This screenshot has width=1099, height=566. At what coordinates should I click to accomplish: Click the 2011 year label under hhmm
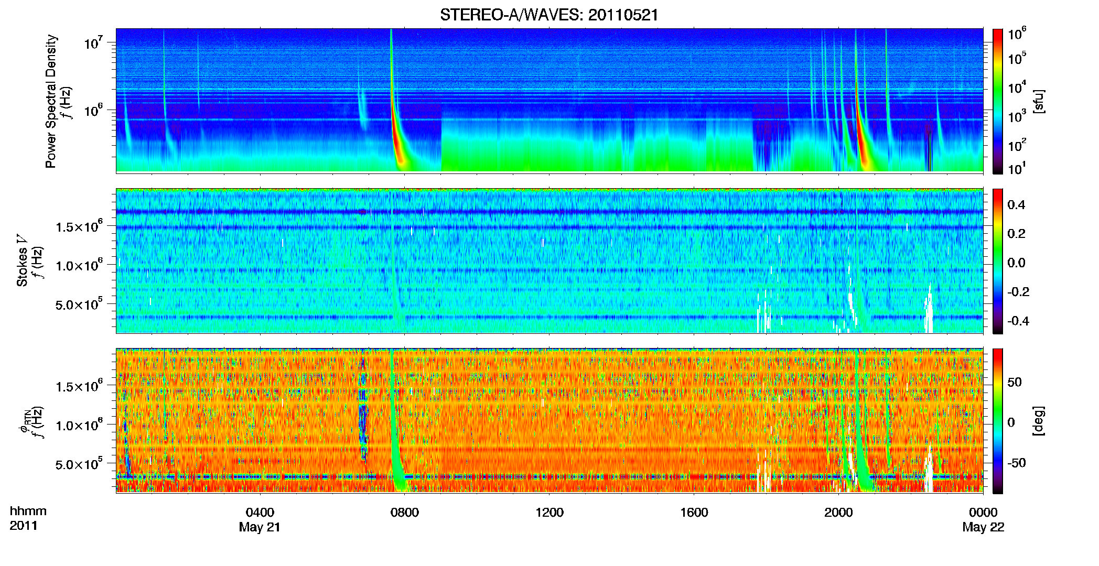point(24,526)
